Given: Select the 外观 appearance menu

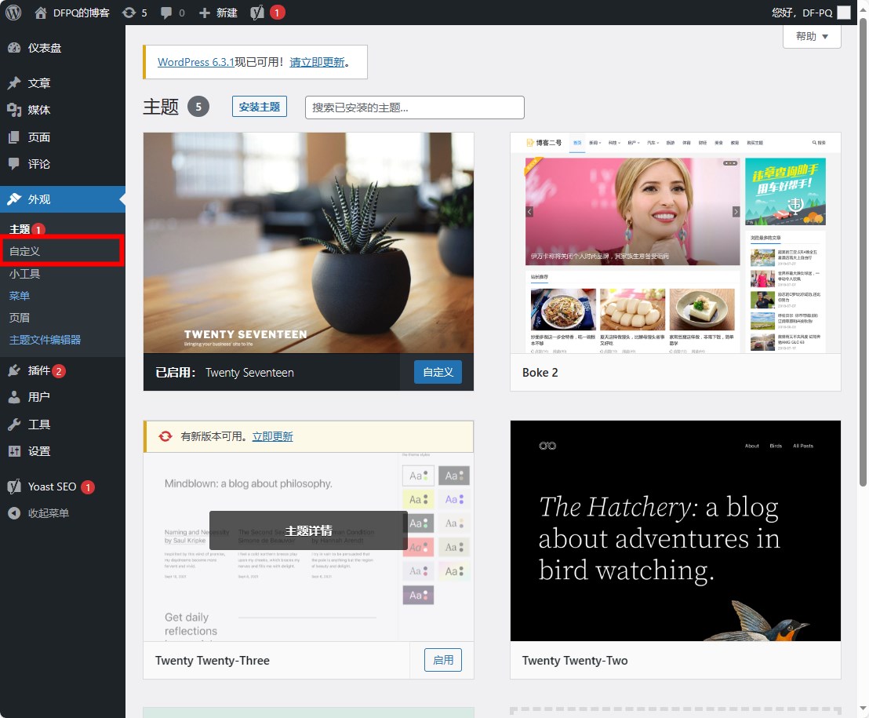Looking at the screenshot, I should coord(63,199).
